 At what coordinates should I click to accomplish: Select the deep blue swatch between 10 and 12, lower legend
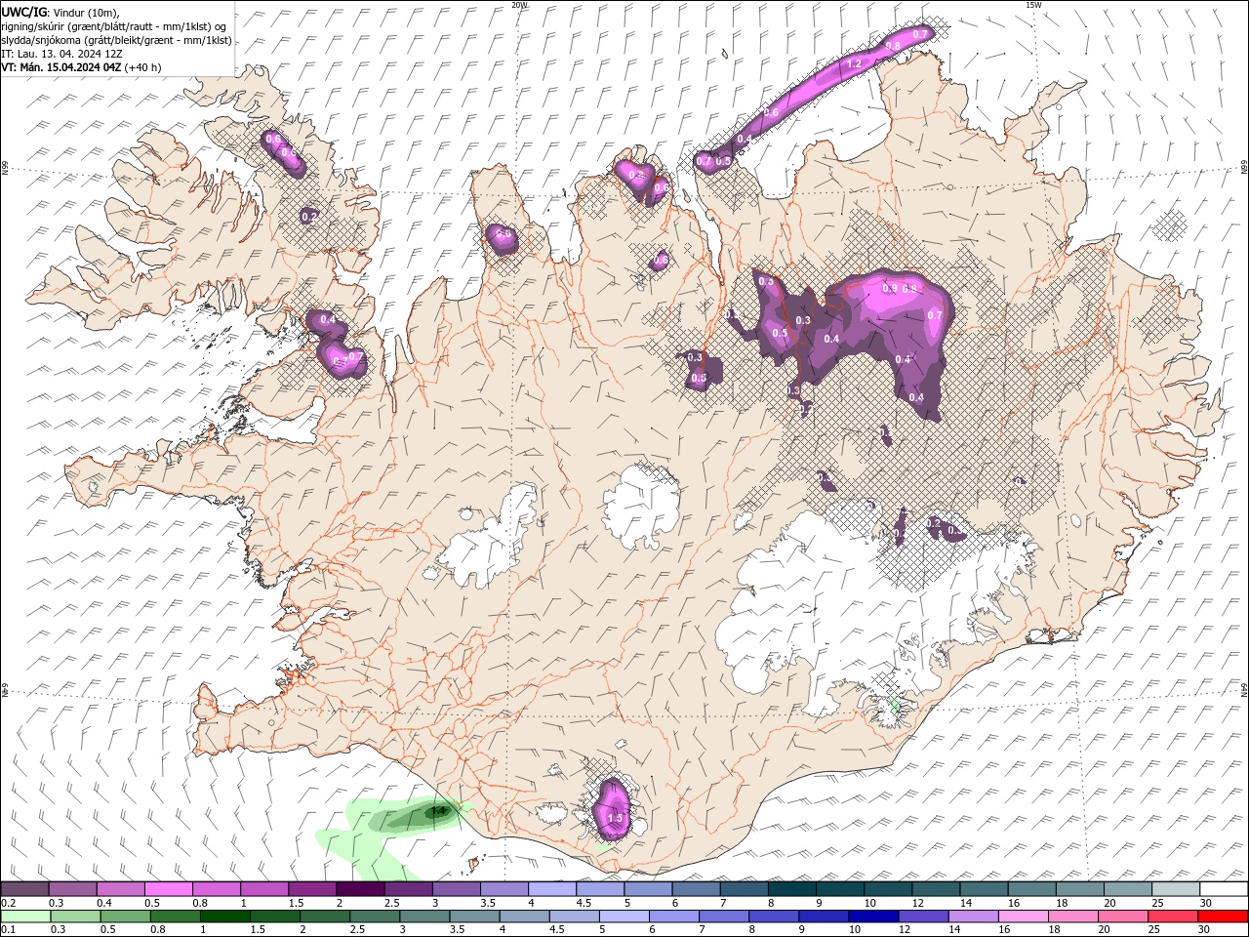873,917
